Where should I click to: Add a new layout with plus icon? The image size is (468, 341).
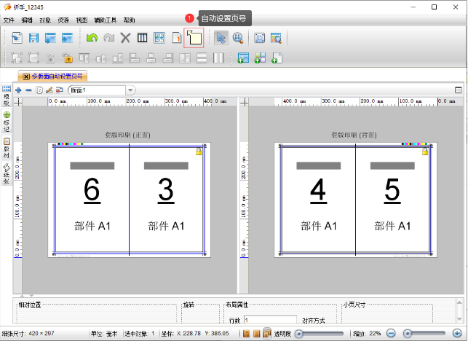coord(18,90)
